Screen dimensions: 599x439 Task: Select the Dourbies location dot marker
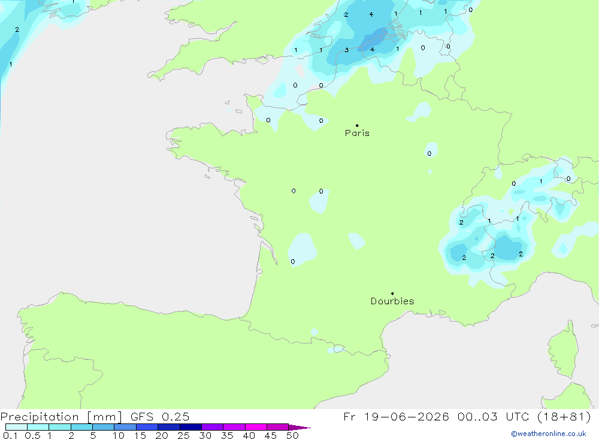point(392,293)
